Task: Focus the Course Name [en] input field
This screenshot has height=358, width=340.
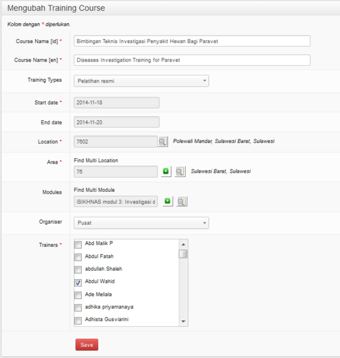Action: click(x=192, y=60)
